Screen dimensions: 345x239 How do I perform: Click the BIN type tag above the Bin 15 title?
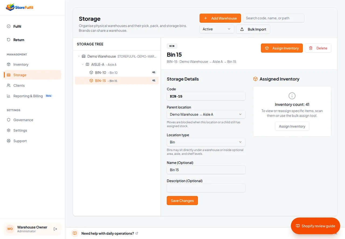[172, 46]
